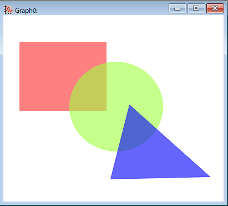The height and width of the screenshot is (206, 228).
Task: Click the topmost edge of the green ellipse
Action: click(116, 62)
